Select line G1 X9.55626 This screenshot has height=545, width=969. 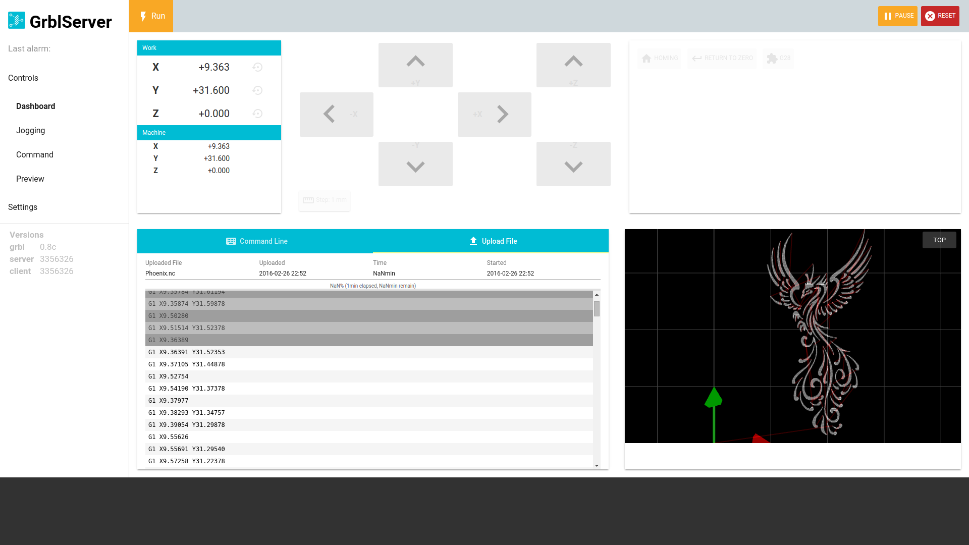[x=369, y=437]
